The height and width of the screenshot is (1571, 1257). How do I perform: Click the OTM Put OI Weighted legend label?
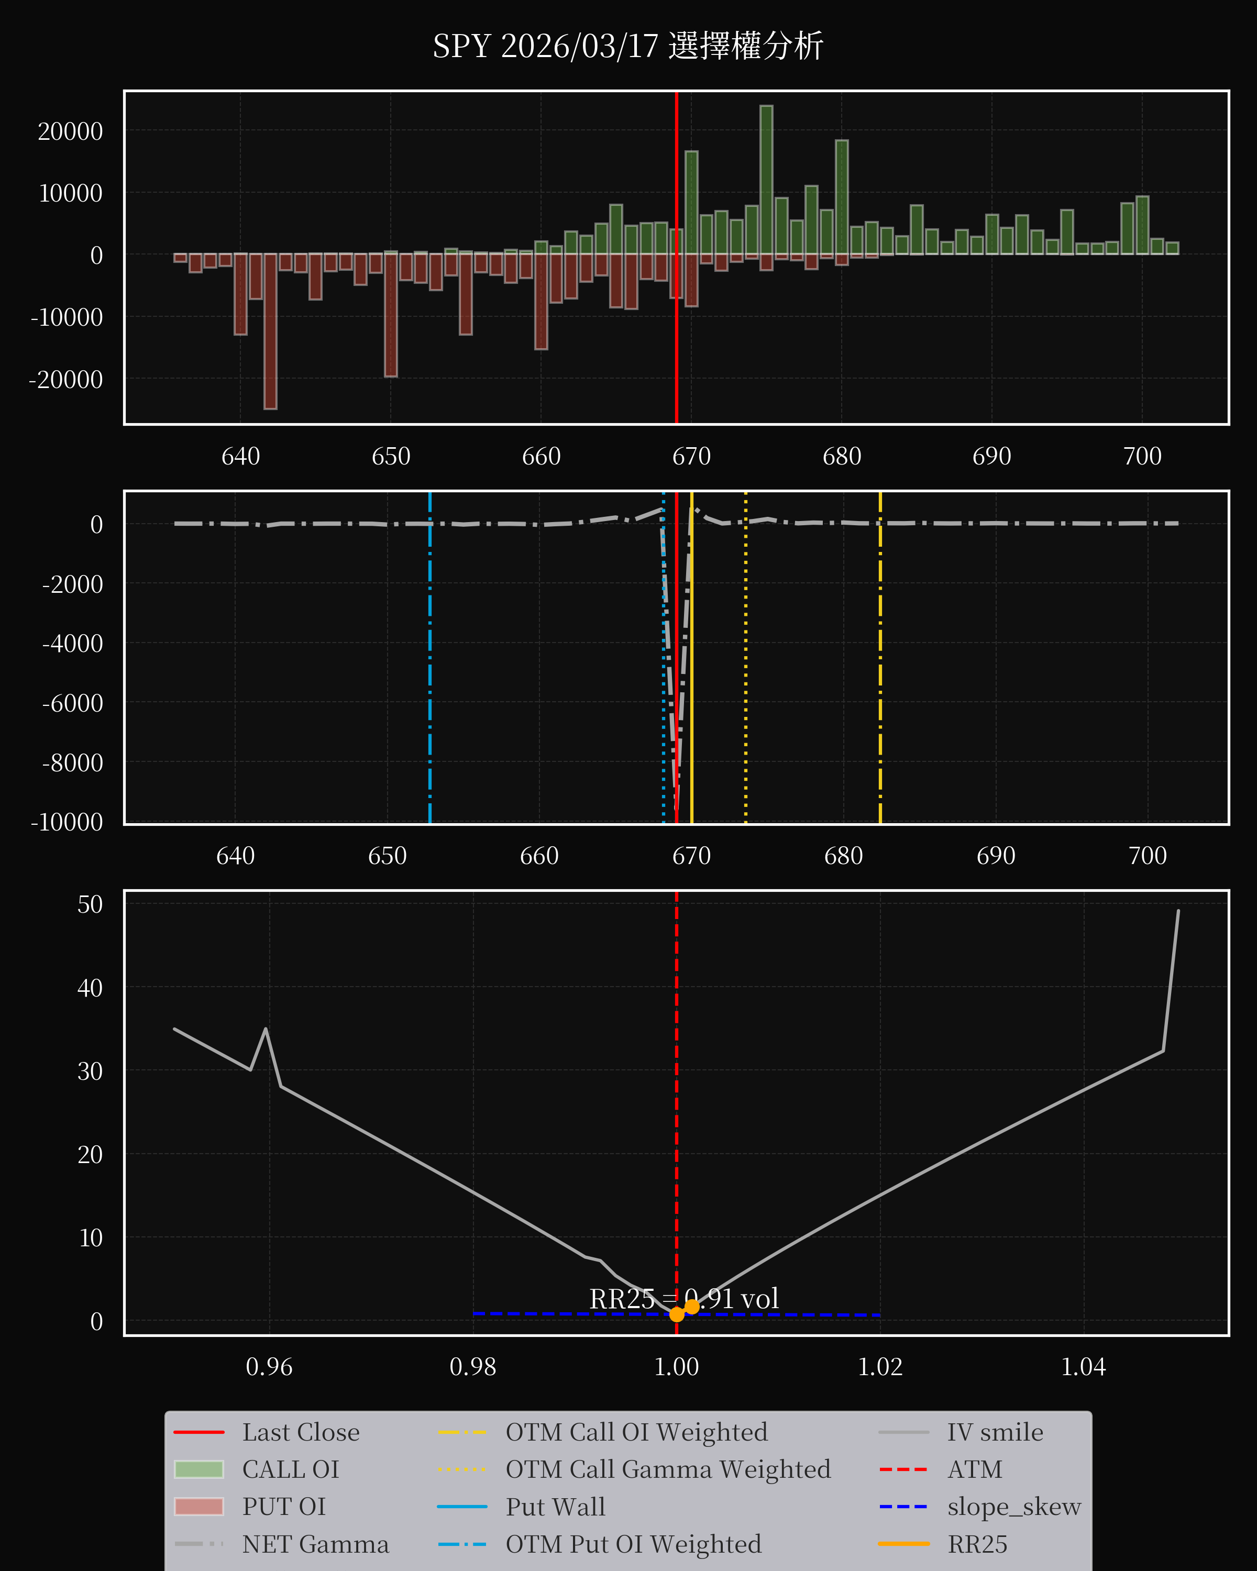coord(634,1544)
